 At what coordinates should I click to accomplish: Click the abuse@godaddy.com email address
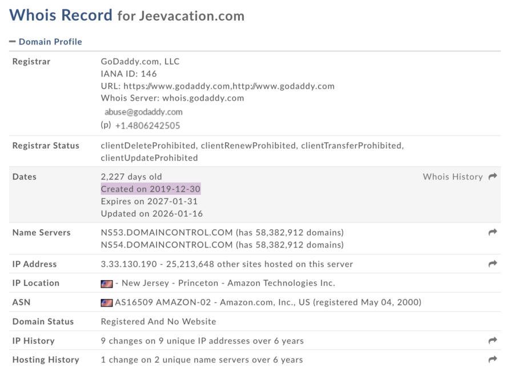click(144, 112)
